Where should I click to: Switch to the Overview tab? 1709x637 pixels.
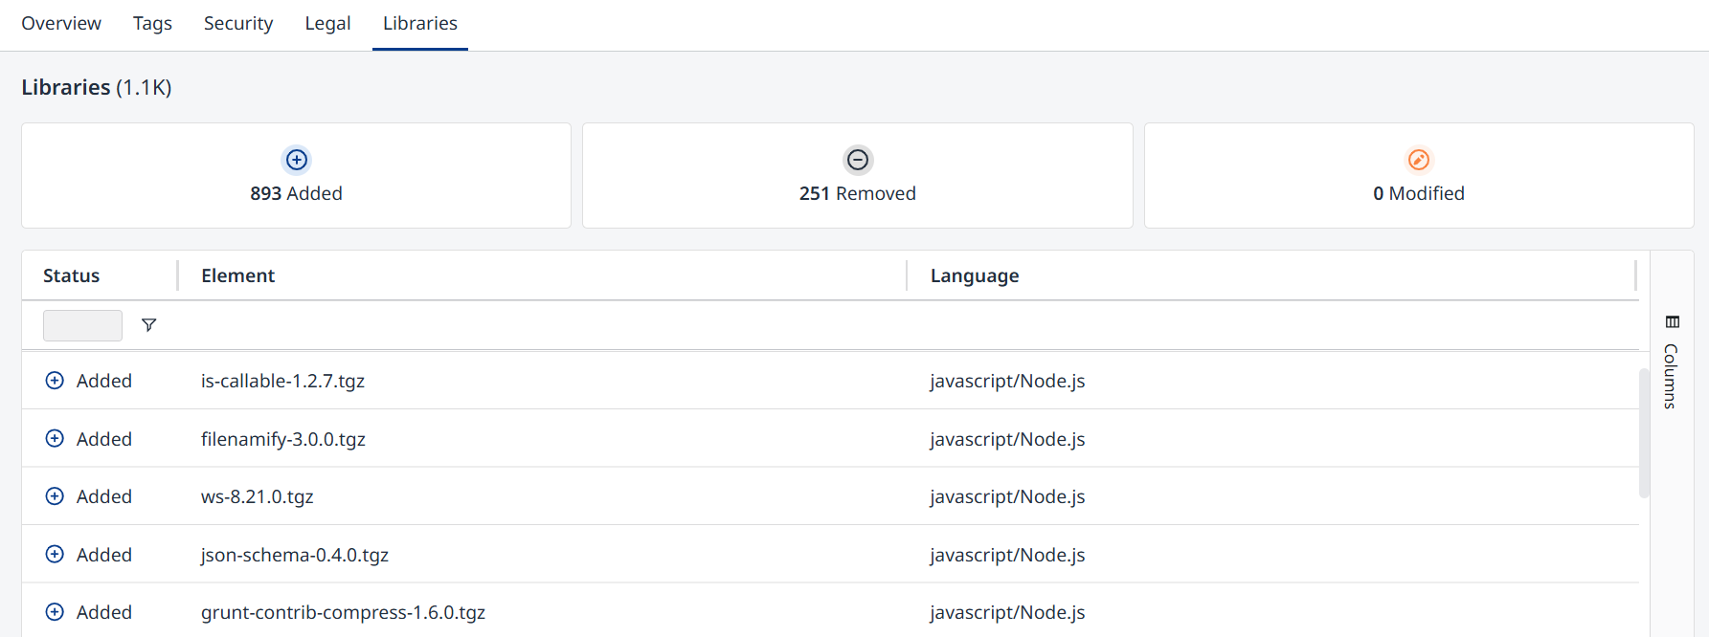(61, 23)
